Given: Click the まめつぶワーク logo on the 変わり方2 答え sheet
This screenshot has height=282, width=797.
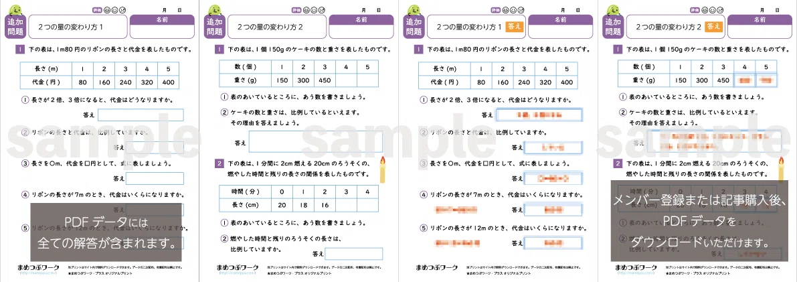Looking at the screenshot, I should pyautogui.click(x=636, y=267).
